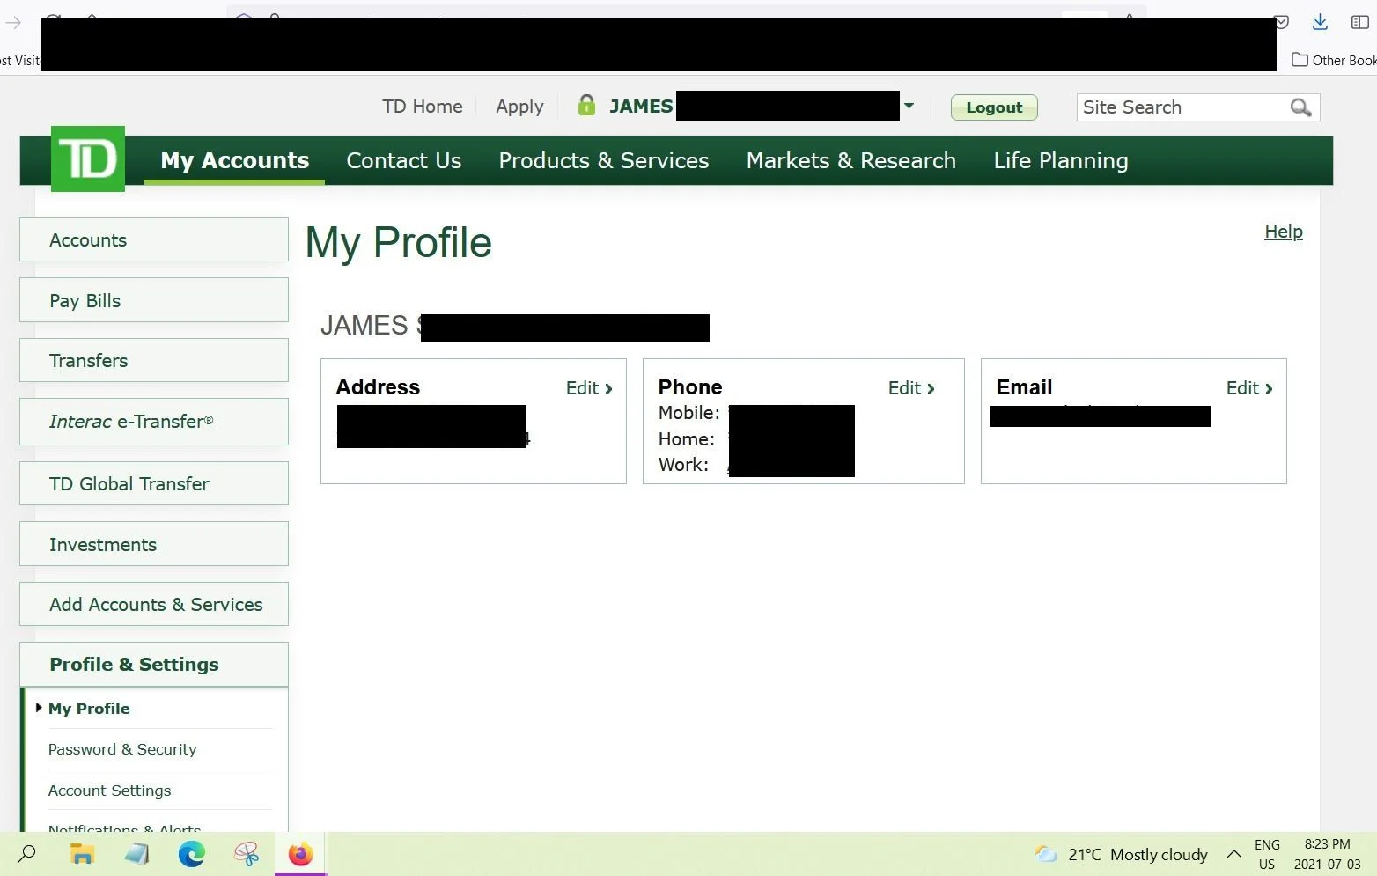1377x876 pixels.
Task: Click the Site Search magnifier icon
Action: pos(1300,107)
